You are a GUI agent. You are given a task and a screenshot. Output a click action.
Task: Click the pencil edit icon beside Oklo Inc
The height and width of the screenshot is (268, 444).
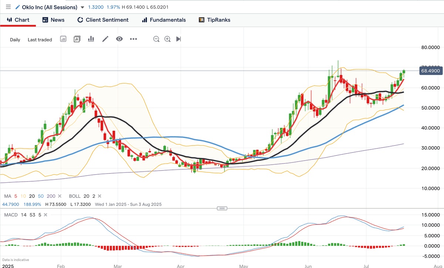pos(18,7)
